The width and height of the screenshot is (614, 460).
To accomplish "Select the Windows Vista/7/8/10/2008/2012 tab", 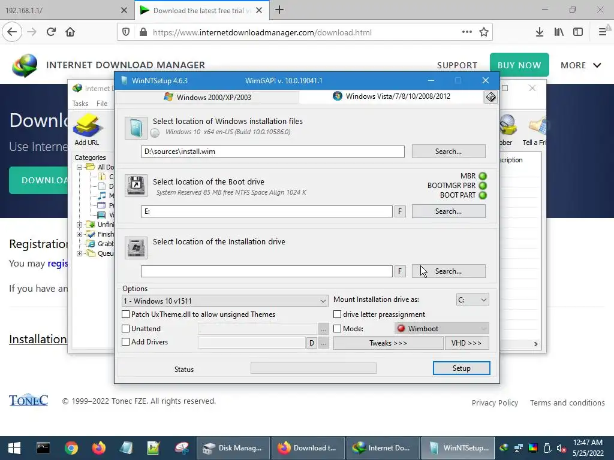I will pyautogui.click(x=392, y=96).
